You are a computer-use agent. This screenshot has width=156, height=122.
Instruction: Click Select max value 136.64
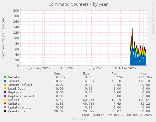pos(144,100)
